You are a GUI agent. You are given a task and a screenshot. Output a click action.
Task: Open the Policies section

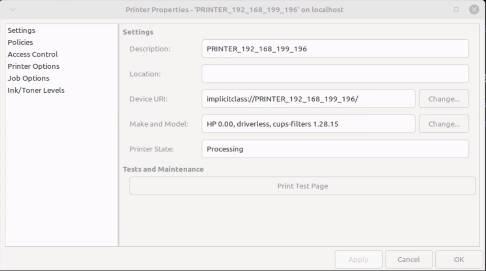click(x=20, y=42)
